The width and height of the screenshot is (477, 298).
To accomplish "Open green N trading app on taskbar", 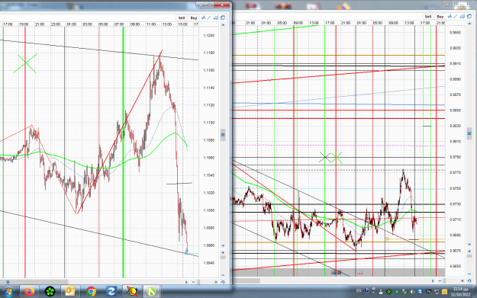I will [151, 292].
